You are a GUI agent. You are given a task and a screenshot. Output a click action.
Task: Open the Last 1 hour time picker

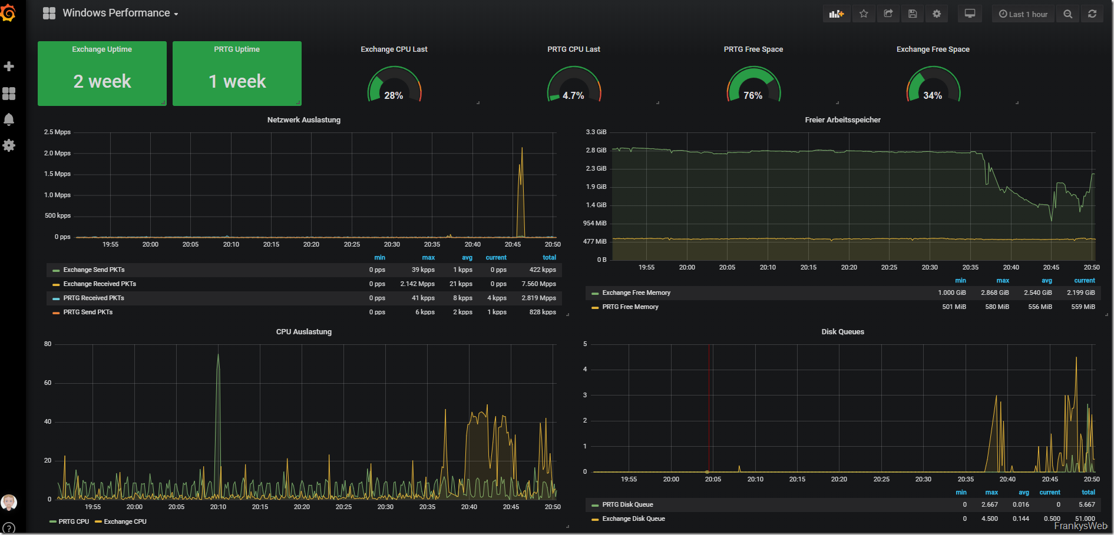pyautogui.click(x=1023, y=14)
